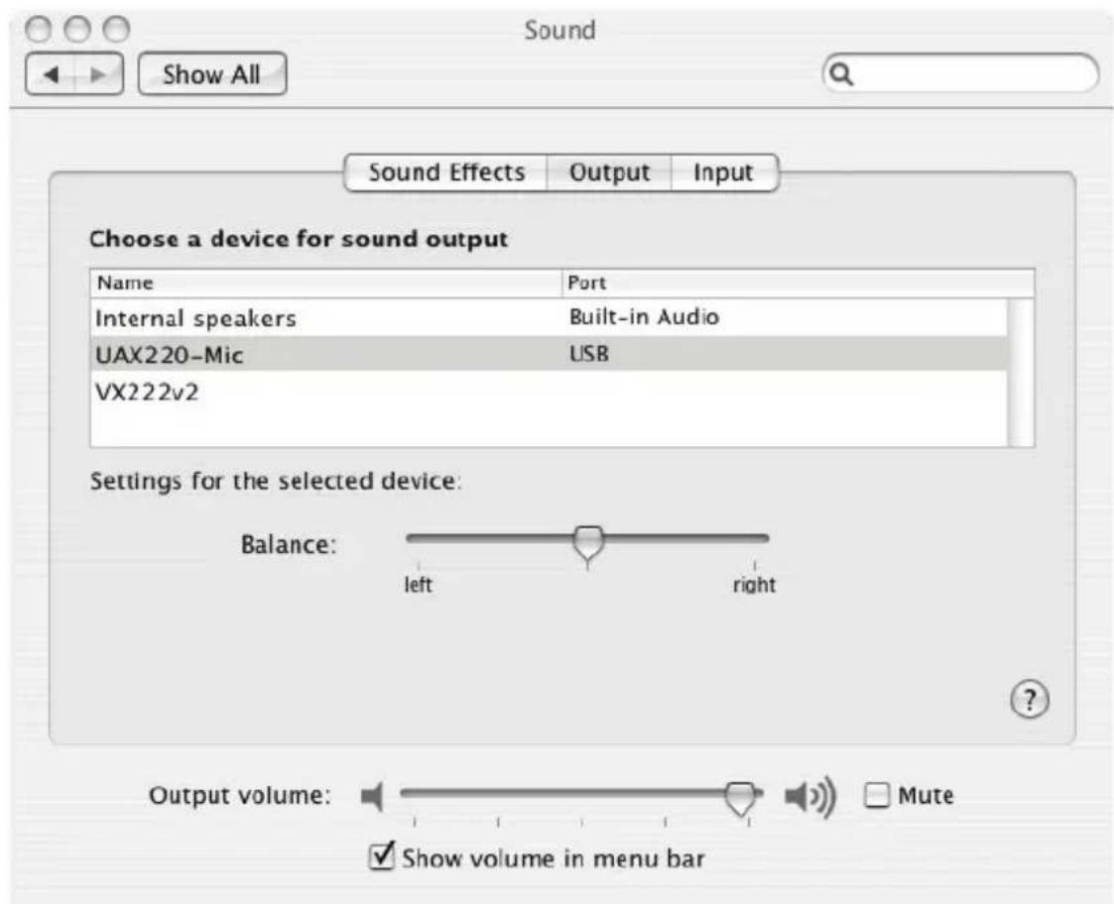Click the minimize window button
The height and width of the screenshot is (904, 1114).
point(77,29)
